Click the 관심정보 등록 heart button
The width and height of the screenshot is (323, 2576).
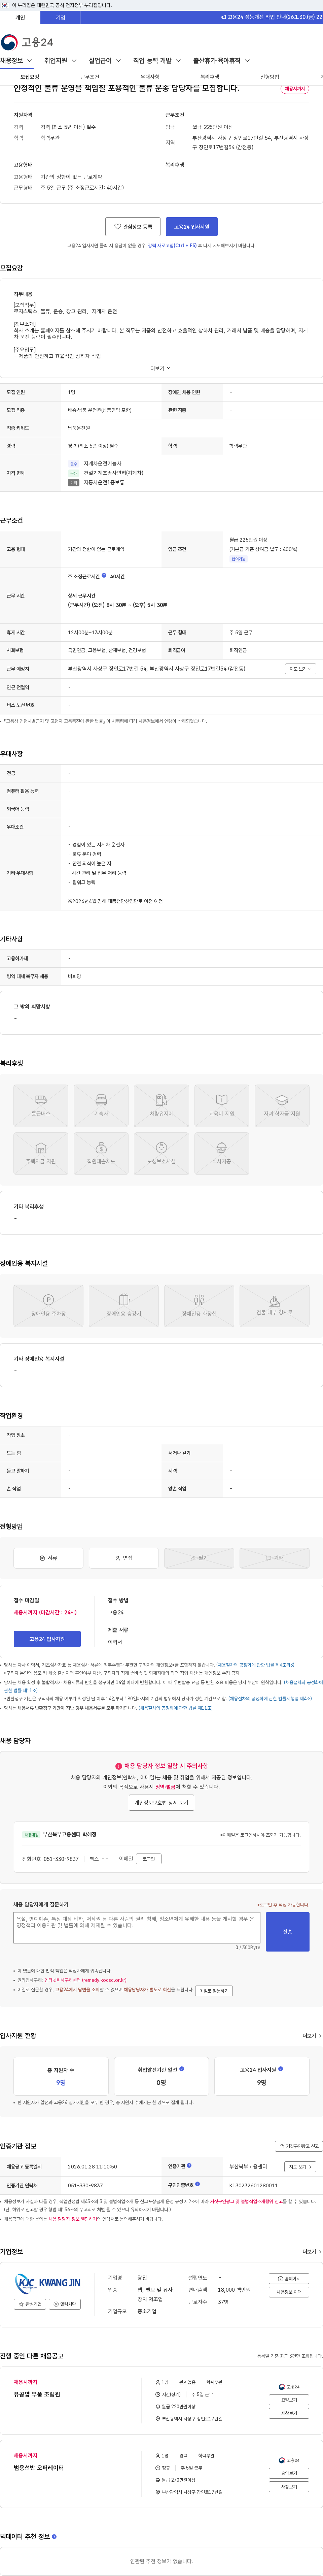click(x=133, y=227)
